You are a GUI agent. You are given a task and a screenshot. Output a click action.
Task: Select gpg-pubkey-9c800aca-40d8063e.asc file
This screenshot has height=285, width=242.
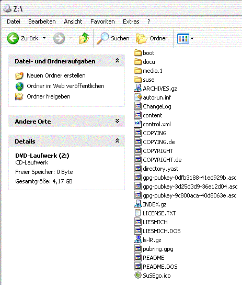click(190, 195)
